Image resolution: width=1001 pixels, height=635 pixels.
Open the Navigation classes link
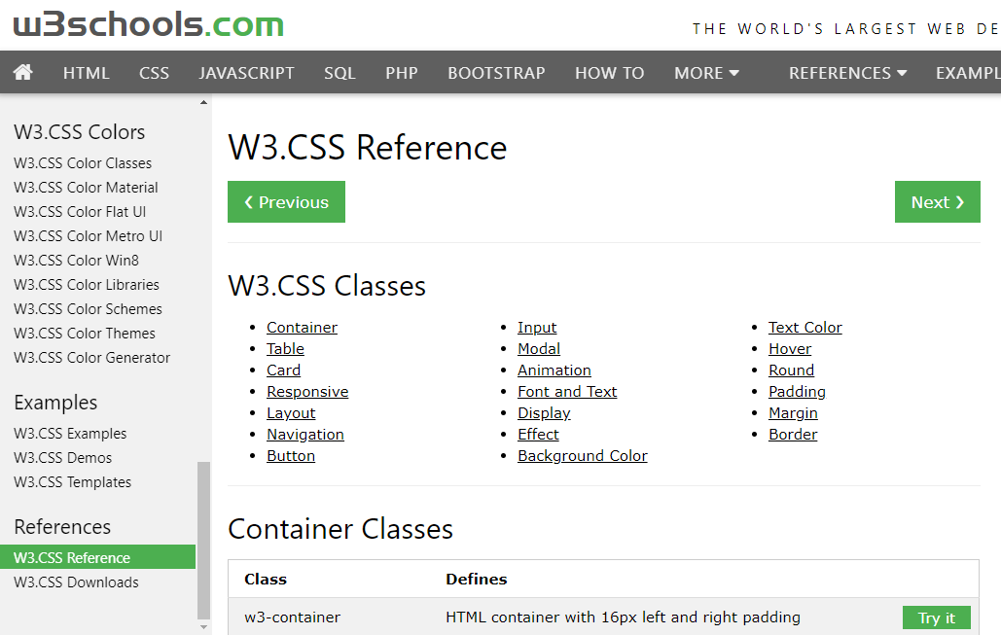point(304,435)
